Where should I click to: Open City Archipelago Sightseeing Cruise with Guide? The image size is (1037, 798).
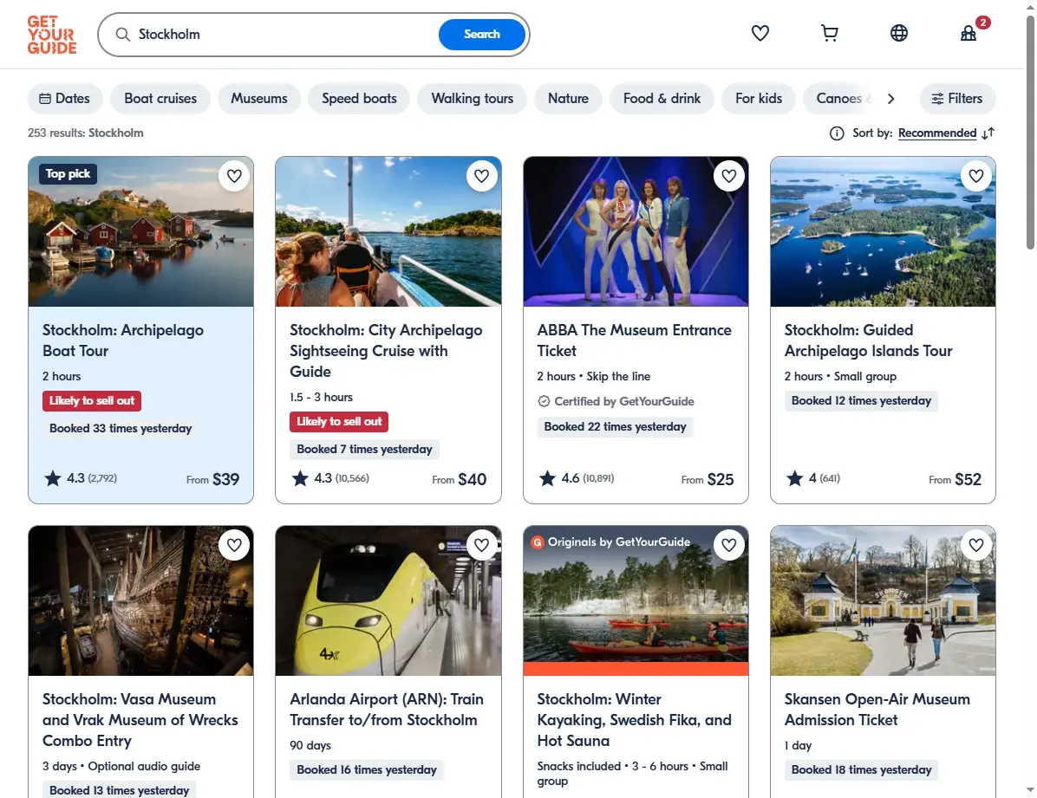[386, 351]
